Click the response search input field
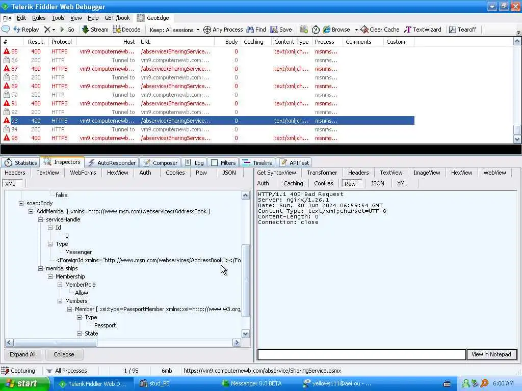 point(361,354)
